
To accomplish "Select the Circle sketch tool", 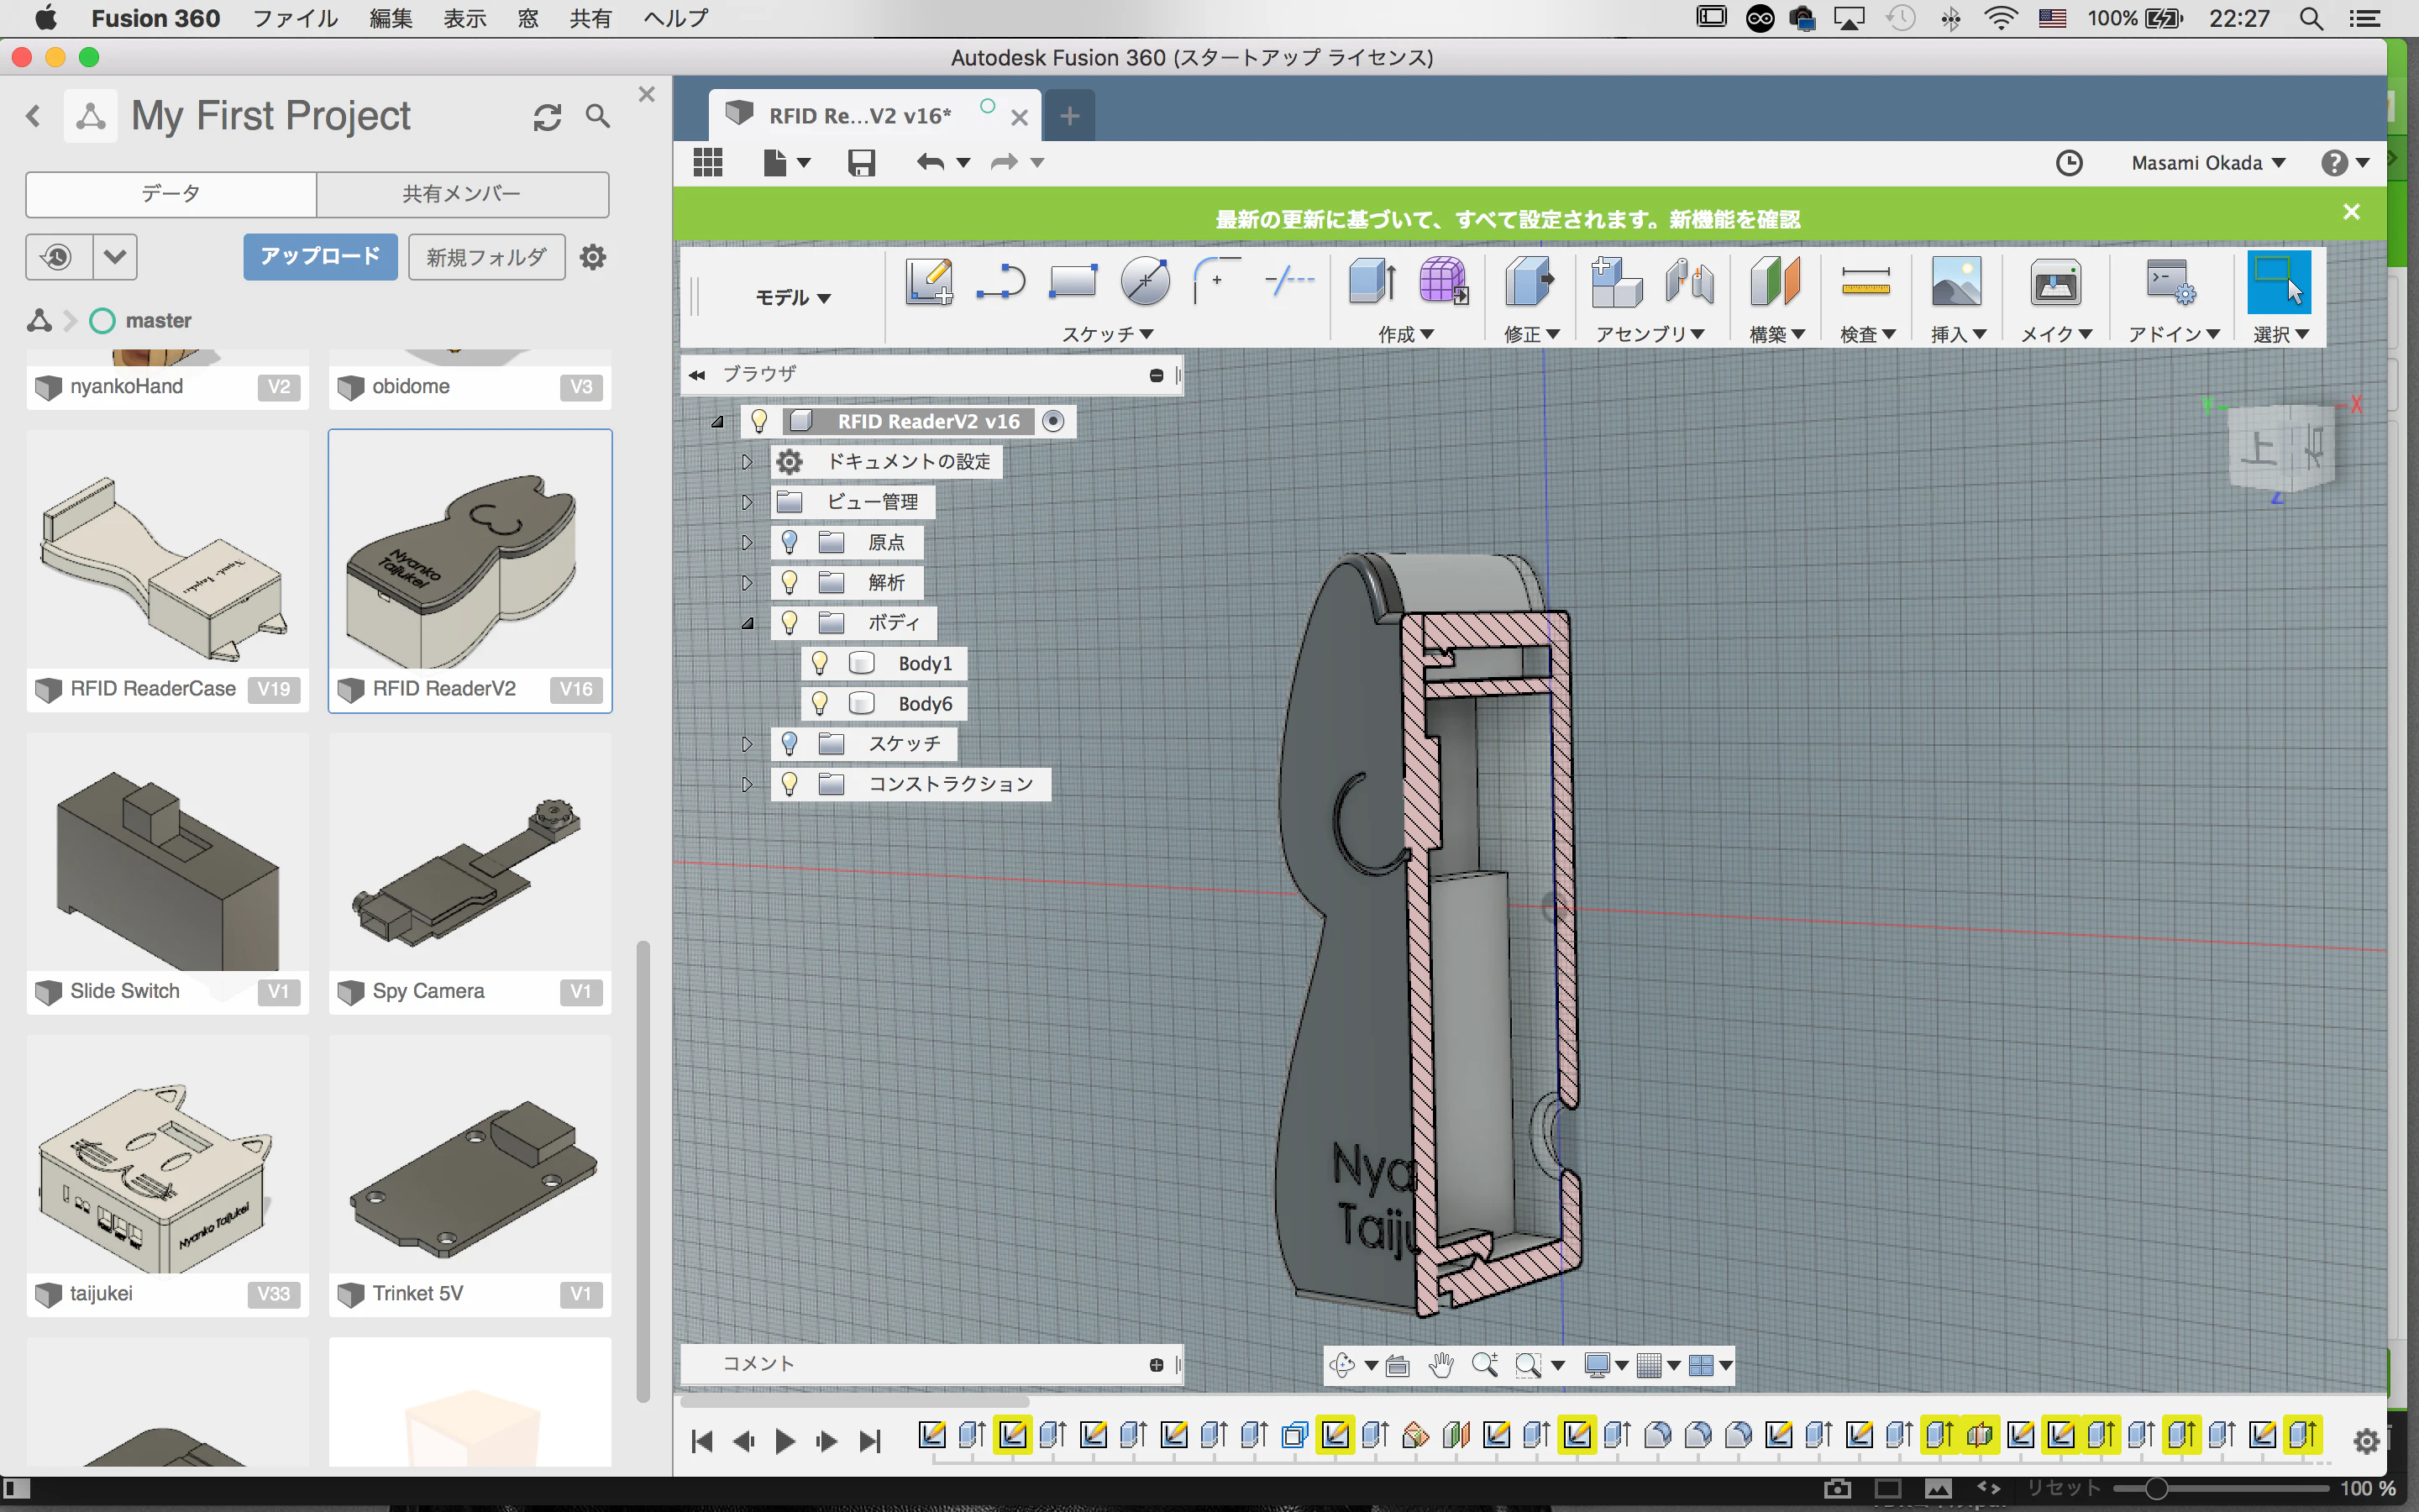I will (x=1145, y=281).
